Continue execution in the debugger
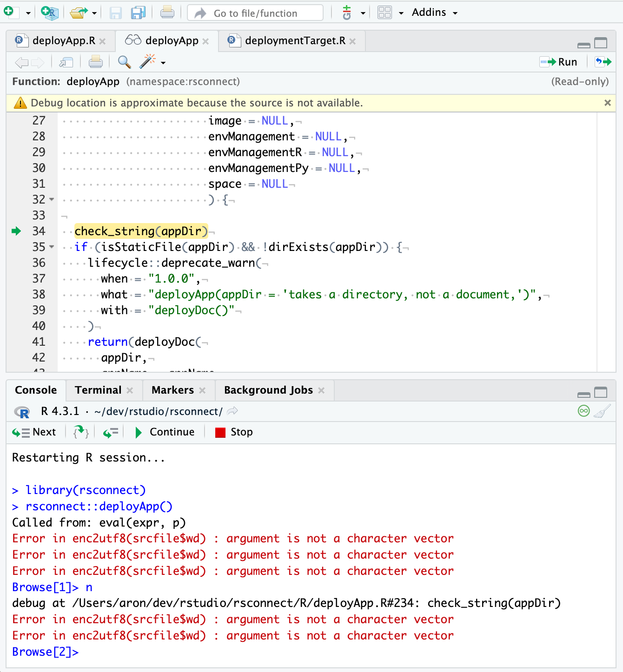This screenshot has width=623, height=672. (x=165, y=433)
